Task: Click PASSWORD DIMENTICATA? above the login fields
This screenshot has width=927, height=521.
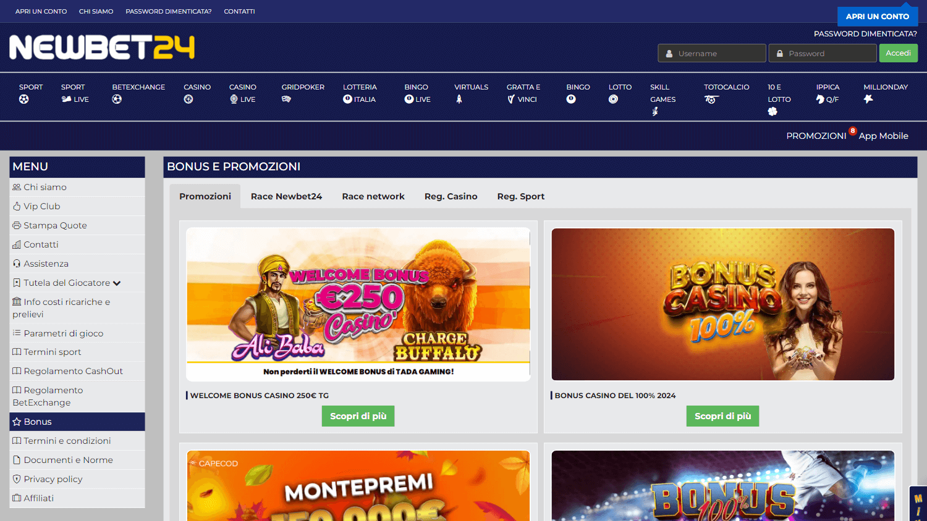Action: click(865, 34)
